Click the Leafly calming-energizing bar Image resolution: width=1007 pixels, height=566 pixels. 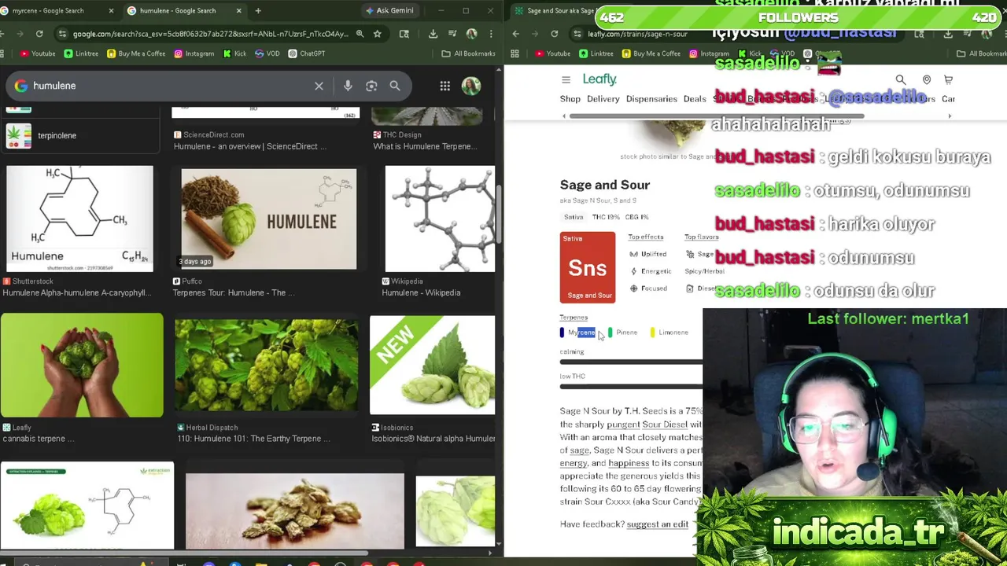point(631,362)
